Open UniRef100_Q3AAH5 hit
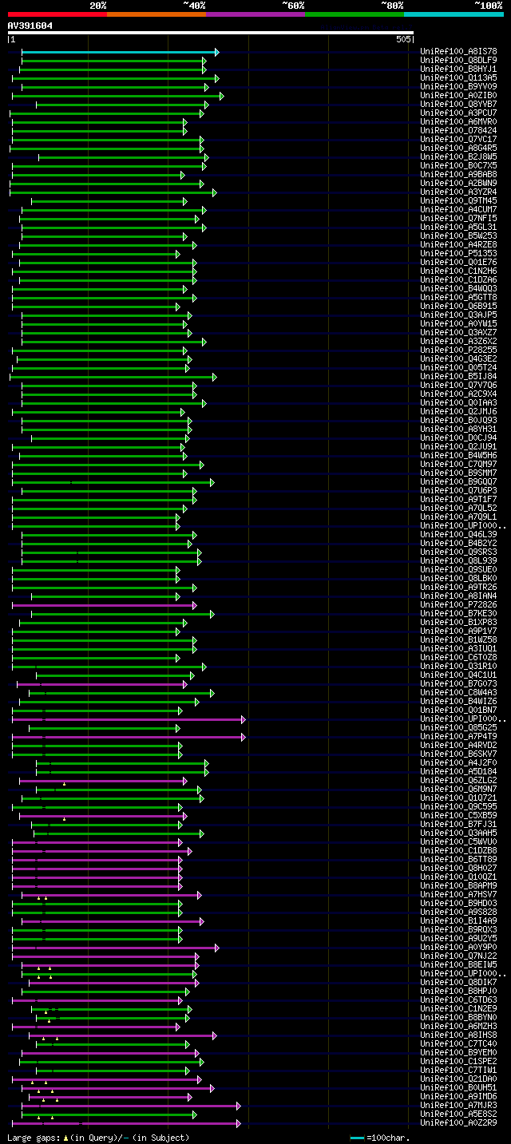Viewport: 511px width, 1144px height. click(x=458, y=833)
